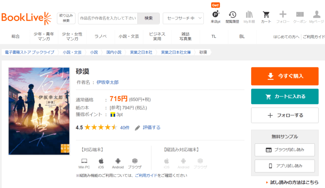Click the 715円 price text

[119, 99]
